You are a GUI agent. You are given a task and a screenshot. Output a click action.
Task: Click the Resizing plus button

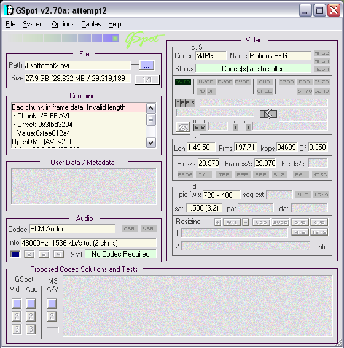click(217, 222)
